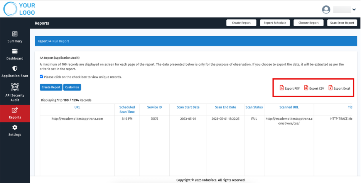Toggle the unique records checkbox
This screenshot has height=183, width=361.
coord(41,77)
